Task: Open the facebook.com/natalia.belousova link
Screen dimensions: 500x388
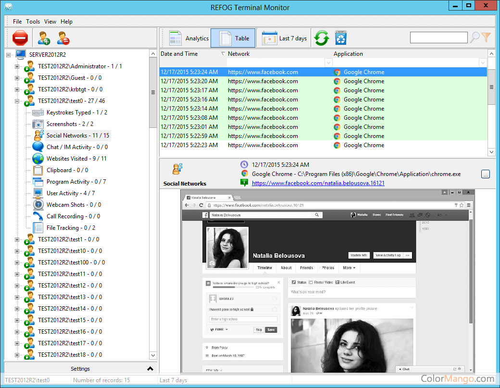Action: [318, 183]
